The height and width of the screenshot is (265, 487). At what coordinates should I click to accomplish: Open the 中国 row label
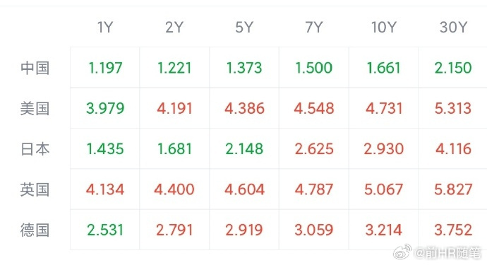35,68
